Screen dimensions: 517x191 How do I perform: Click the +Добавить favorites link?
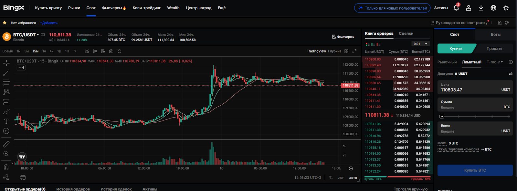tap(49, 23)
